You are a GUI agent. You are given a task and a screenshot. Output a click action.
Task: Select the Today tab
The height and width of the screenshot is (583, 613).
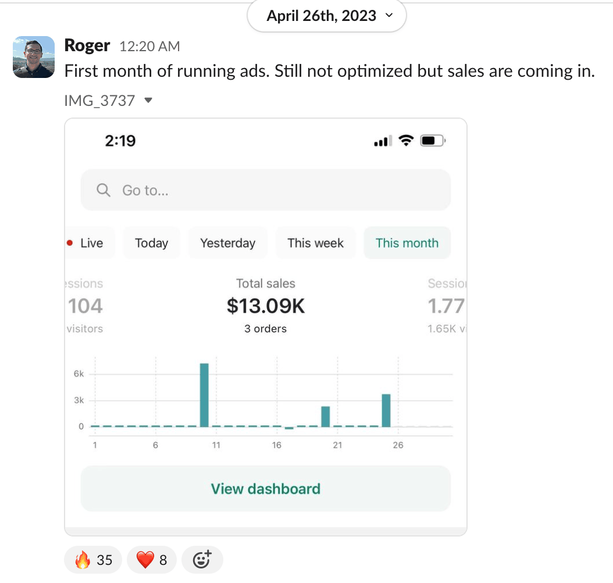coord(151,243)
